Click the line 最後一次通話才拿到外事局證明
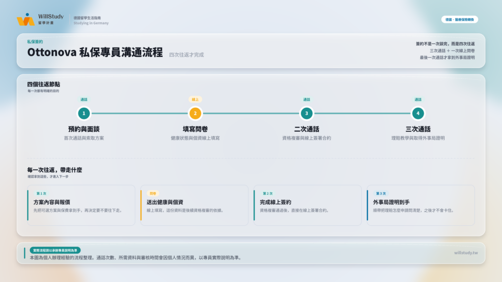Image resolution: width=502 pixels, height=282 pixels. [447, 58]
